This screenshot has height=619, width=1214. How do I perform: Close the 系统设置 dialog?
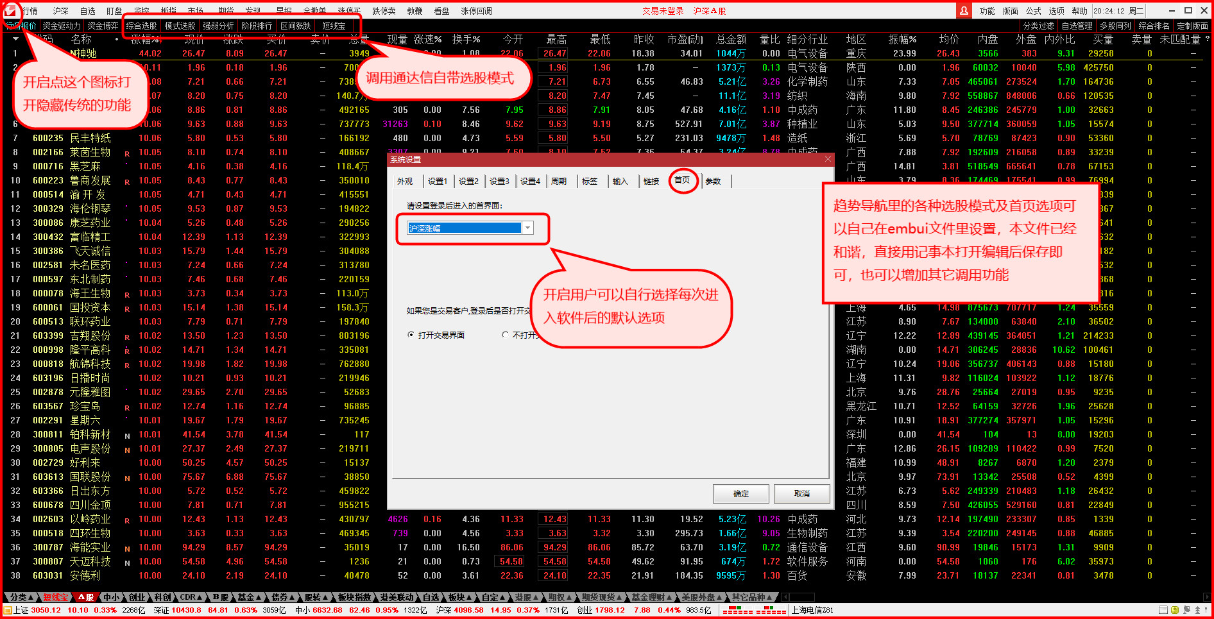(x=828, y=159)
